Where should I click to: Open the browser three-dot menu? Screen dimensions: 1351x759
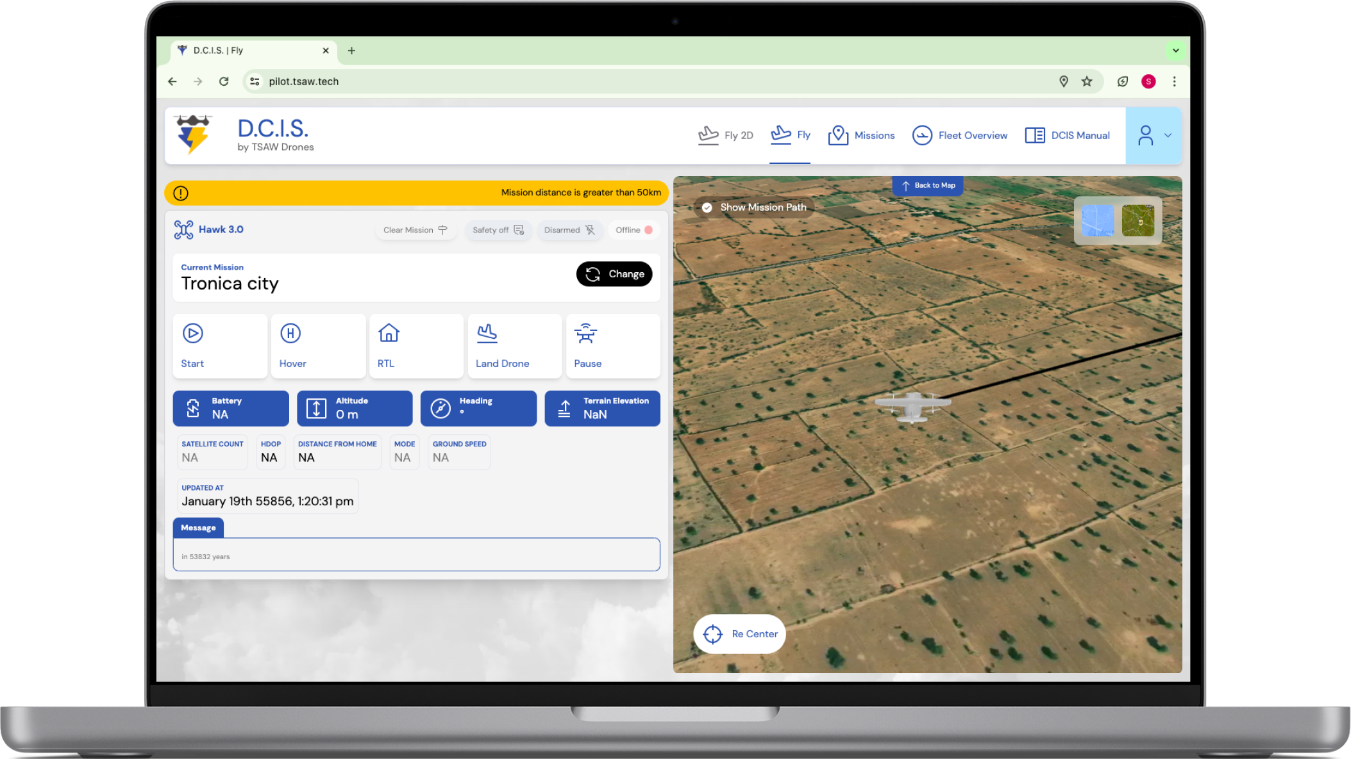click(x=1174, y=81)
